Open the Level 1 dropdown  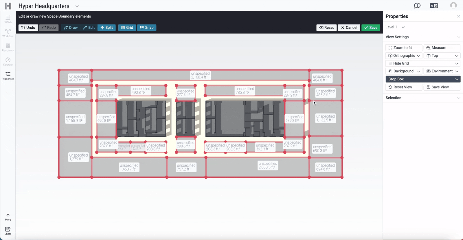tap(395, 27)
